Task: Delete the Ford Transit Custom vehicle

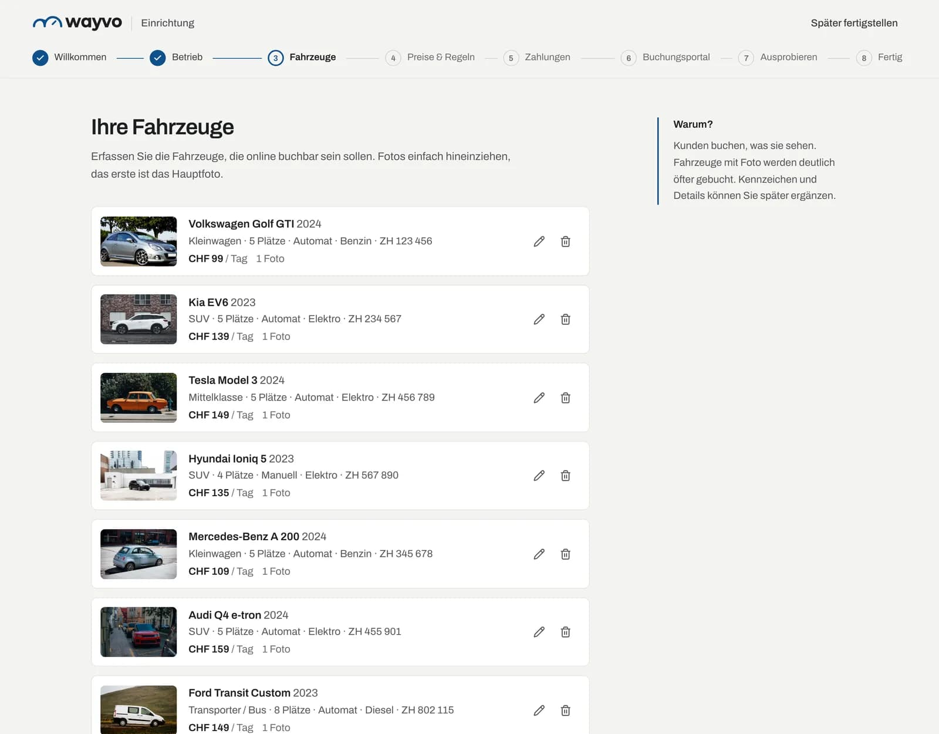Action: pyautogui.click(x=566, y=711)
